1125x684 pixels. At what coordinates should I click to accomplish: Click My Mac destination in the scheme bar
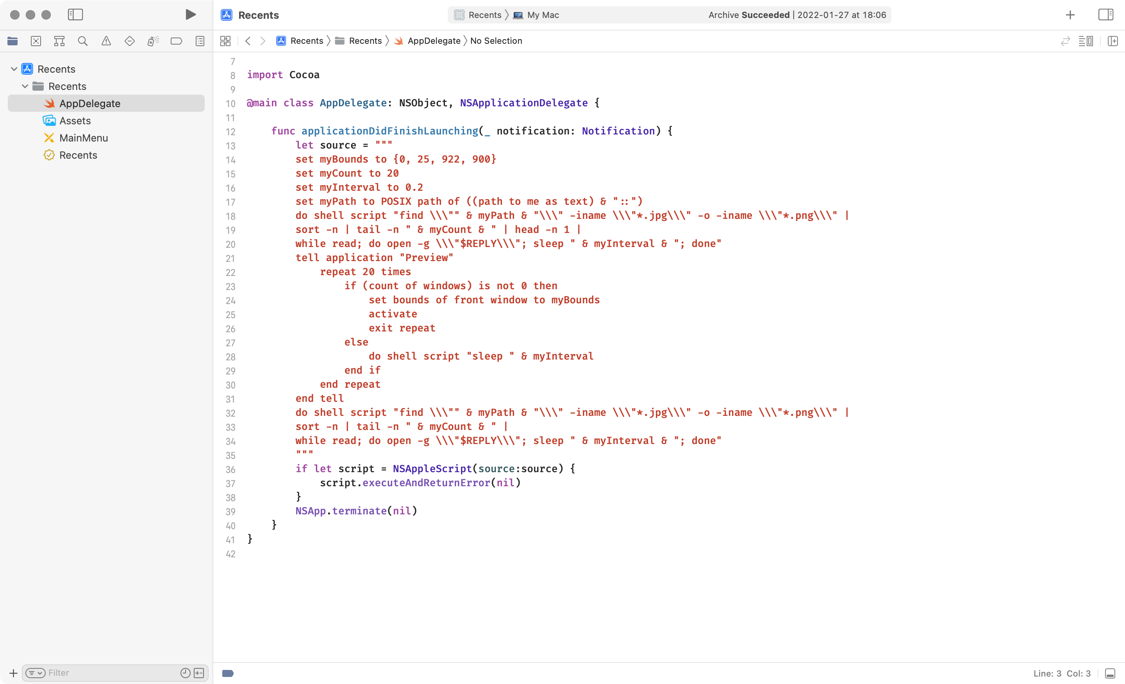tap(543, 14)
